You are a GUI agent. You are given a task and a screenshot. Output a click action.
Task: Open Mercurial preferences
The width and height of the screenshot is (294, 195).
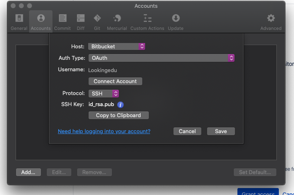(117, 22)
